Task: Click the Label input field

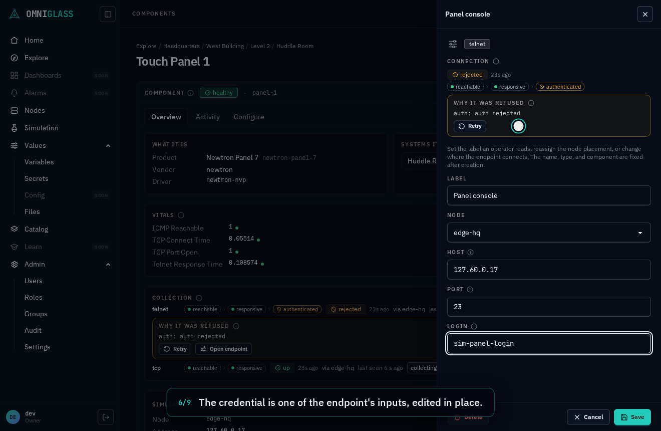Action: (549, 195)
